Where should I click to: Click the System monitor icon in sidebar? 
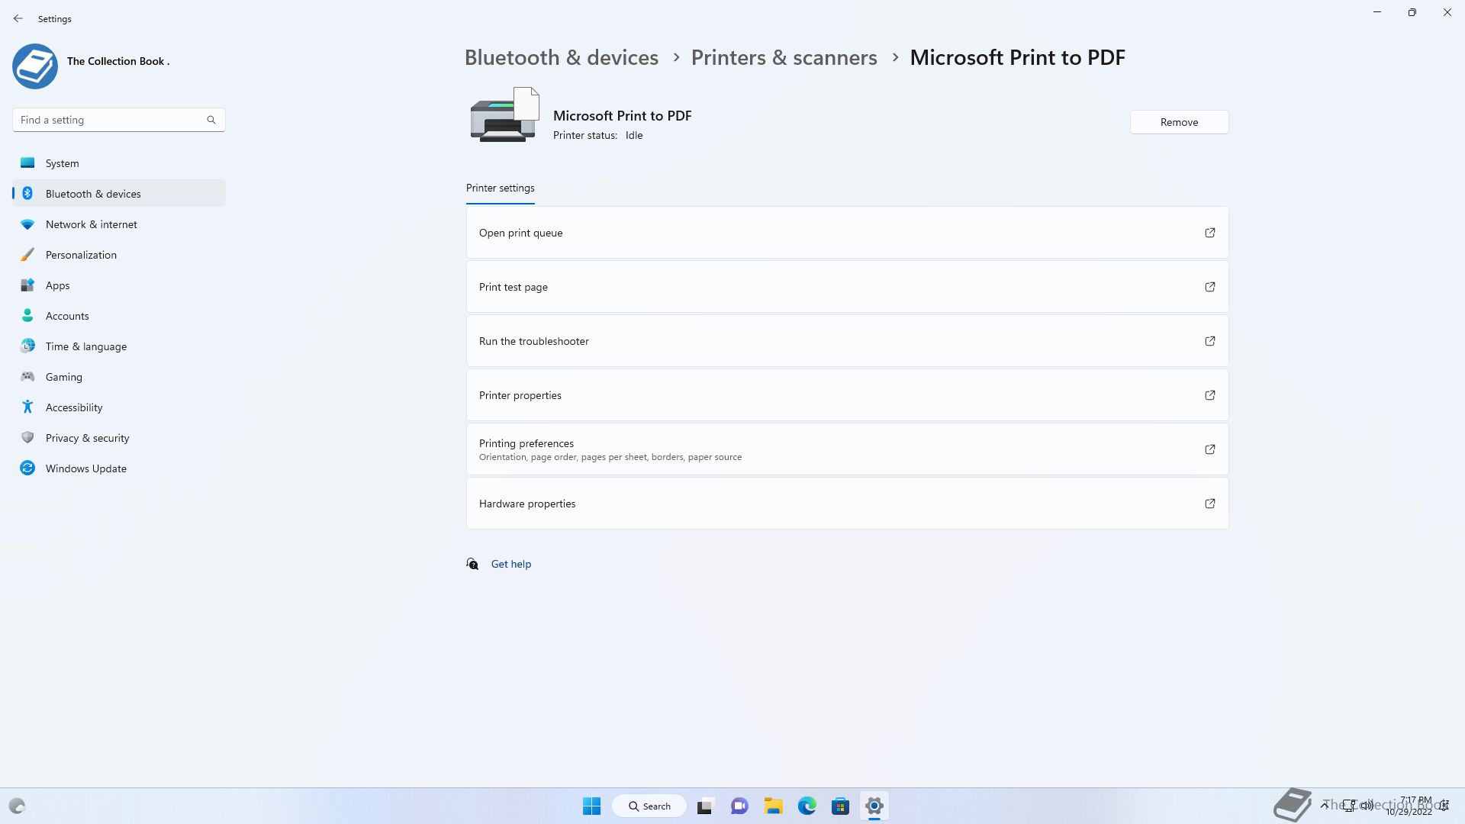(x=27, y=163)
